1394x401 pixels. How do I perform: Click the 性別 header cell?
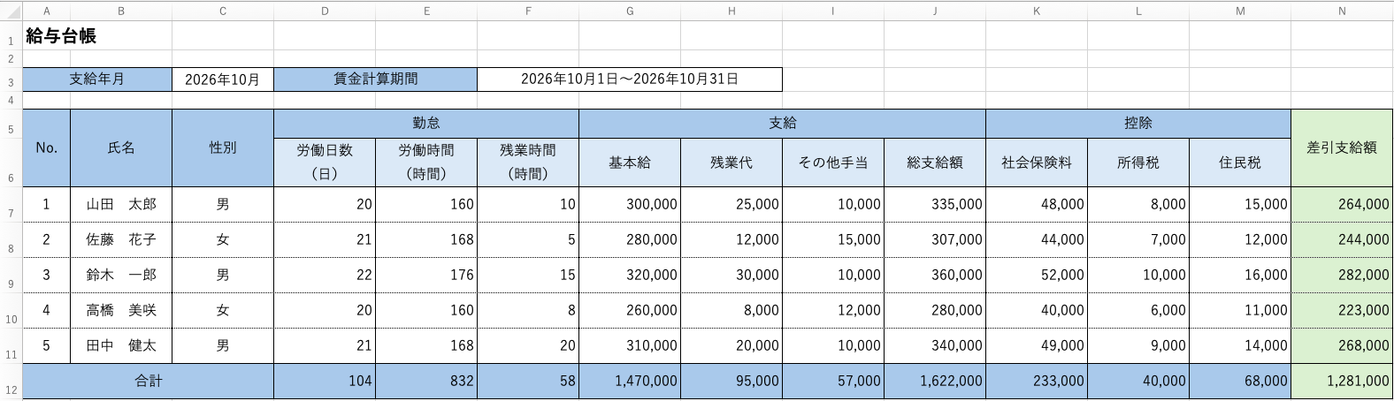coord(223,148)
